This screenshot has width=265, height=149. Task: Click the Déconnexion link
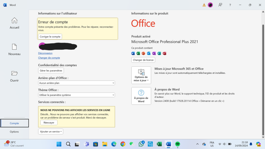point(45,53)
